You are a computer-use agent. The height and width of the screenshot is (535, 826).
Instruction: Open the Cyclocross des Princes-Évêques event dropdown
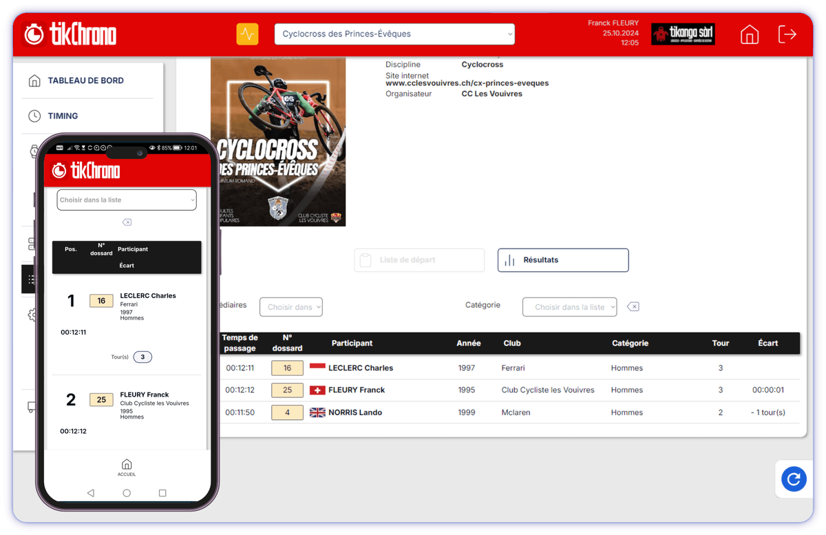[x=394, y=34]
